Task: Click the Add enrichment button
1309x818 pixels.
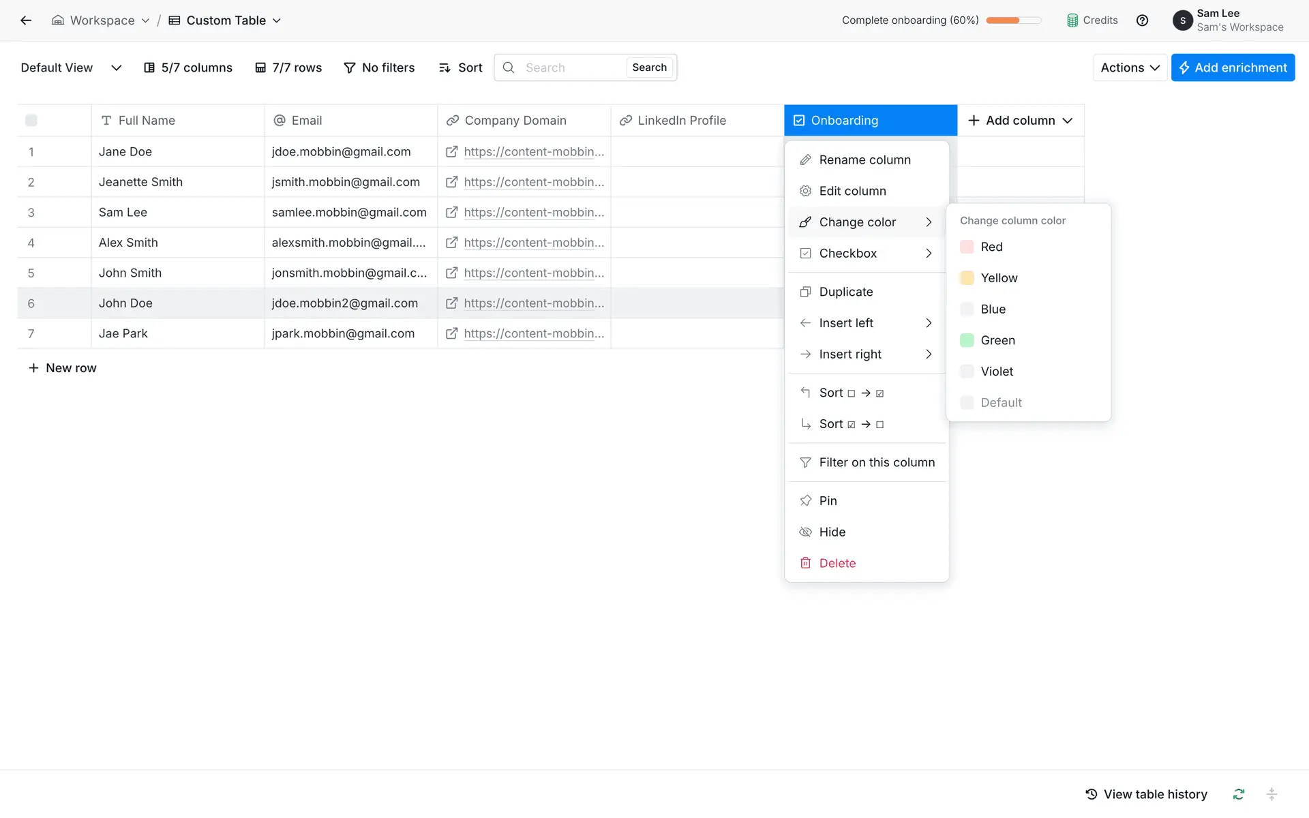Action: (1233, 67)
